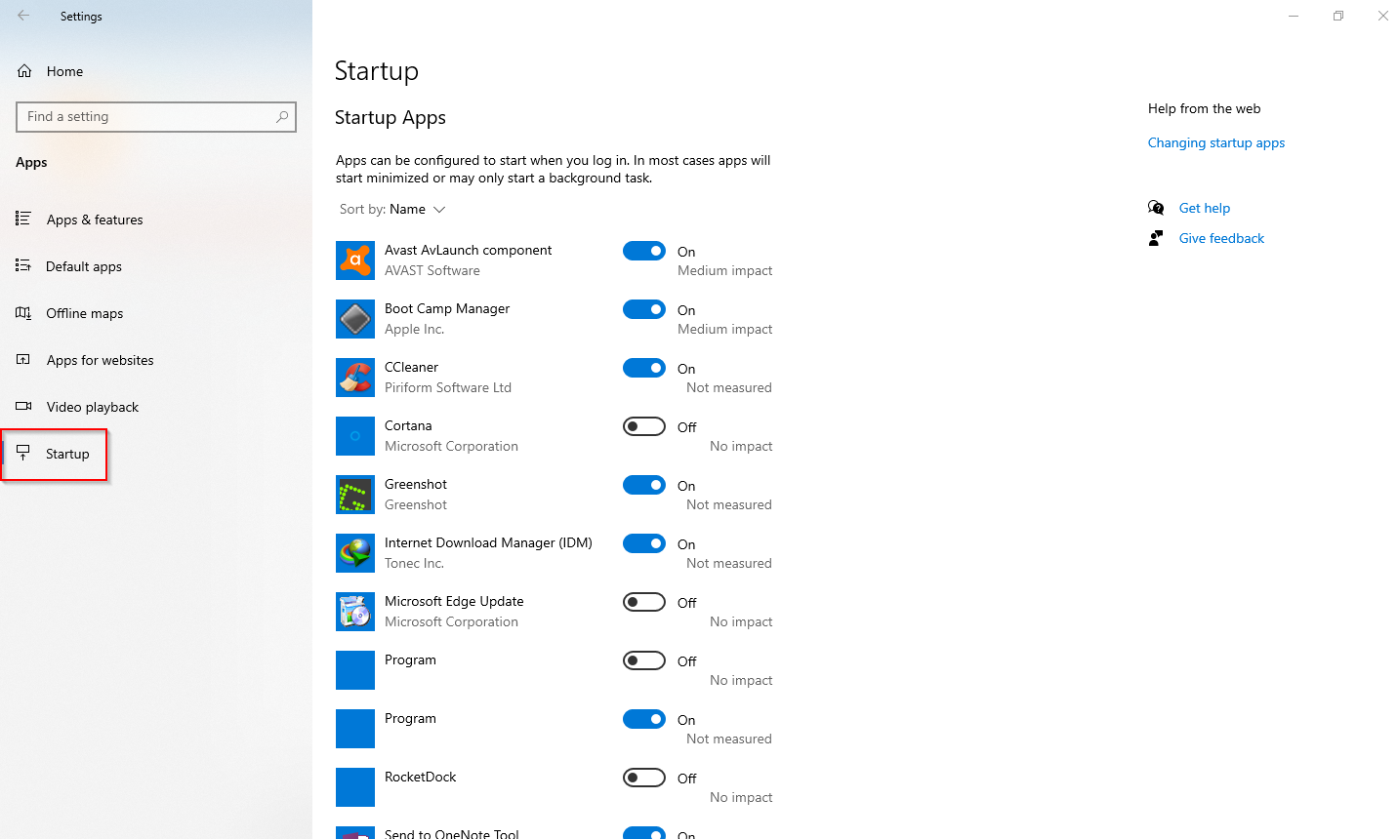Go to Home in Settings sidebar
The height and width of the screenshot is (839, 1398).
[64, 71]
